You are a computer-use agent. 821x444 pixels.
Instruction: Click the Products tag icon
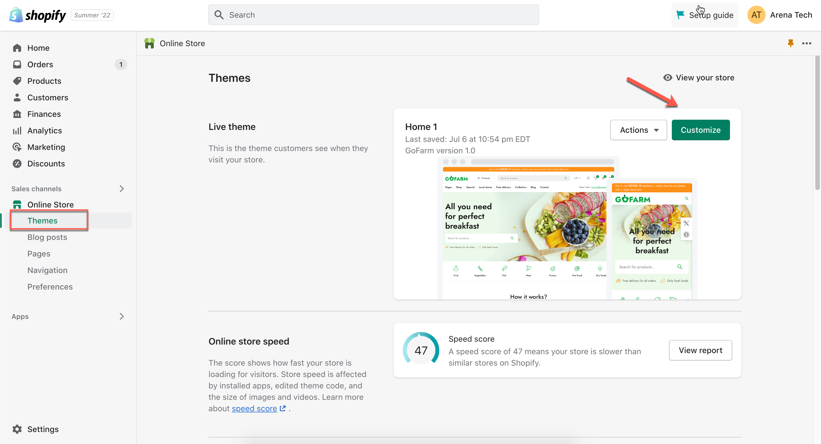click(17, 81)
